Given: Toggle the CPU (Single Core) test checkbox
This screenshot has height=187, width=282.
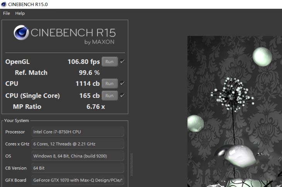Looking at the screenshot, I should (122, 95).
